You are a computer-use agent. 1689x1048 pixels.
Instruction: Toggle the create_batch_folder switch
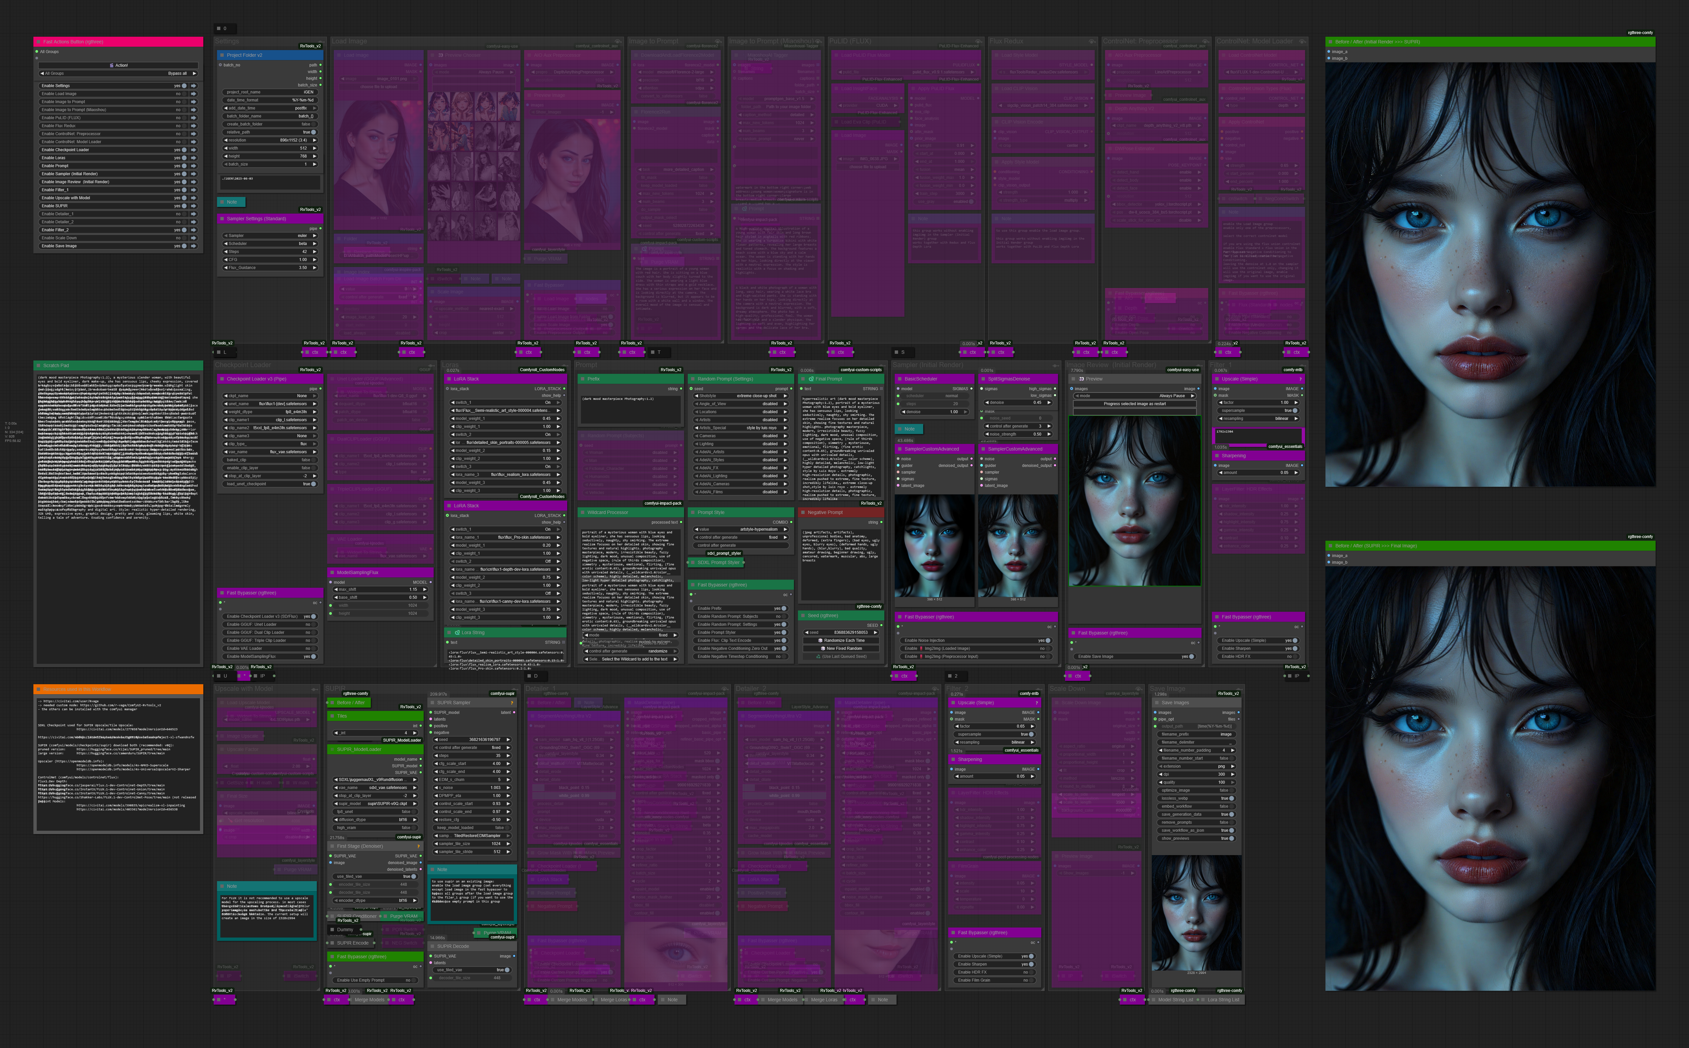(313, 124)
